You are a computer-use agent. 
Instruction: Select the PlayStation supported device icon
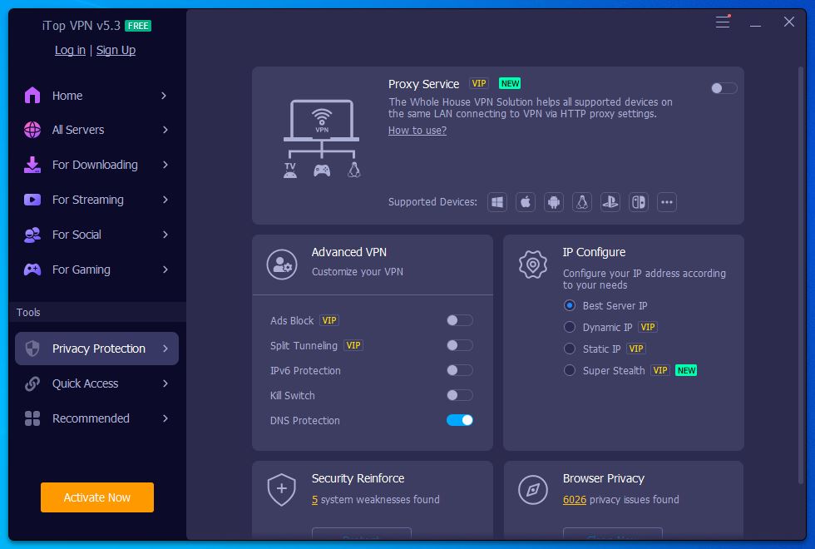pyautogui.click(x=610, y=202)
